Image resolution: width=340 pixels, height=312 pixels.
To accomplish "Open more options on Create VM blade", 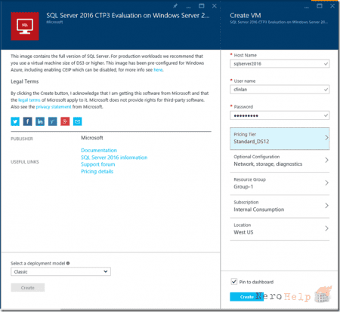I will [x=307, y=7].
